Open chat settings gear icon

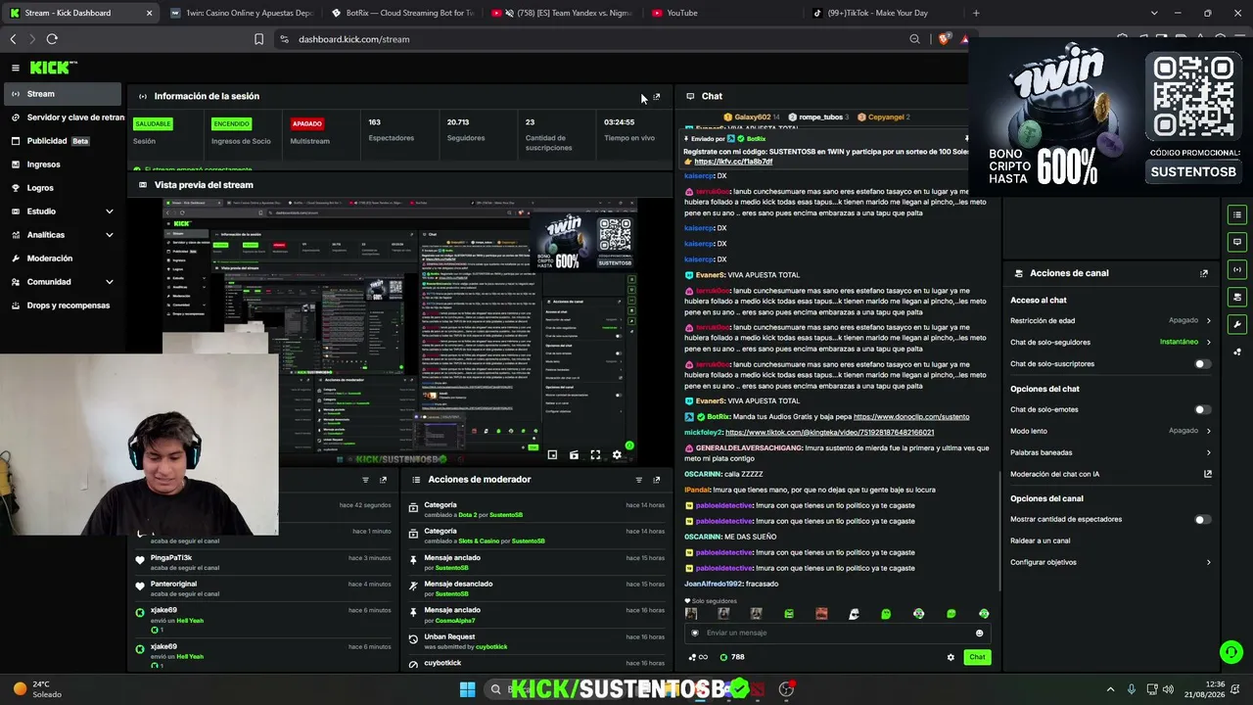[x=951, y=657]
